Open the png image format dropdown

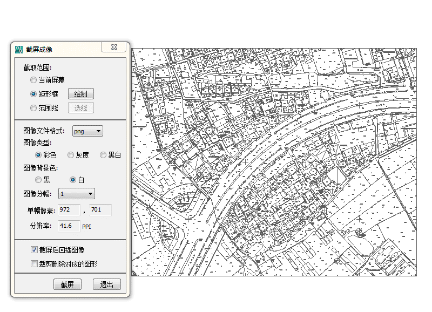[87, 131]
